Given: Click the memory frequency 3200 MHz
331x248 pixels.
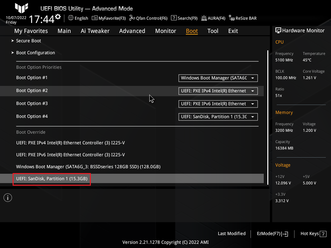Looking at the screenshot, I should [x=284, y=130].
